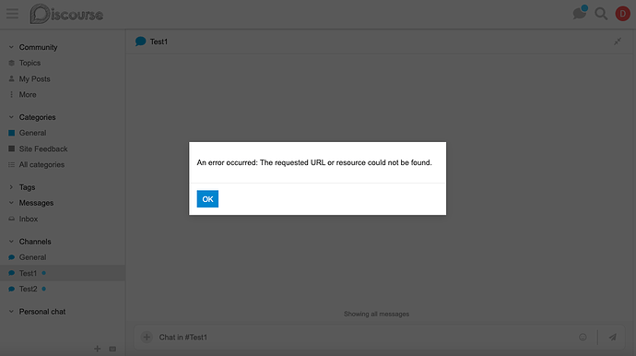
Task: Click the send message icon
Action: tap(612, 337)
